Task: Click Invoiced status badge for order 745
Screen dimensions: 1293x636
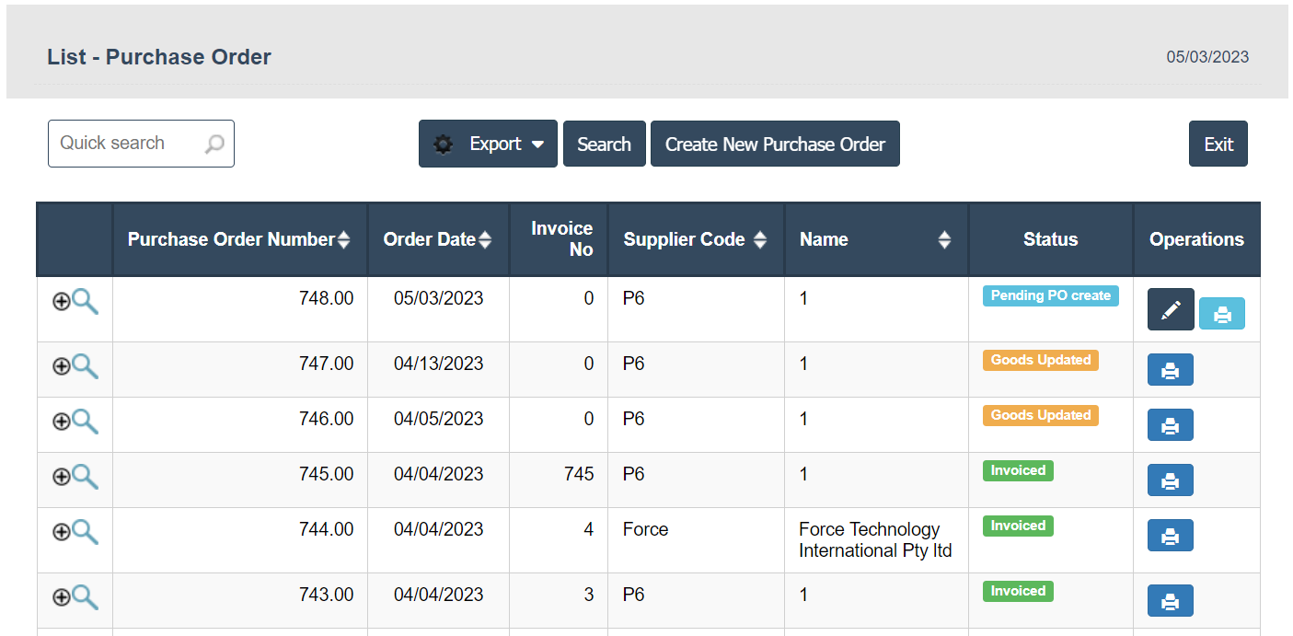Action: pyautogui.click(x=1018, y=471)
